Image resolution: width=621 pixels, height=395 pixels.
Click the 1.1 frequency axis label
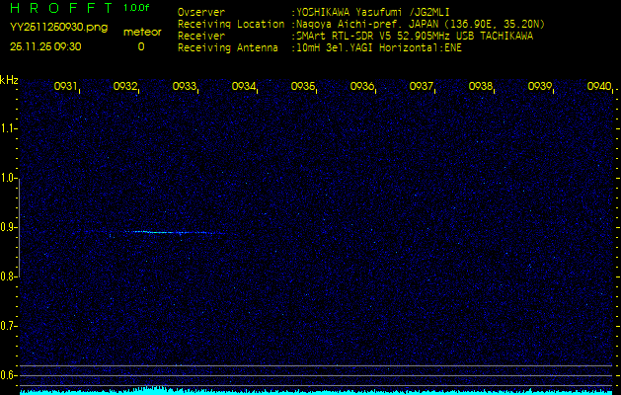(8, 128)
